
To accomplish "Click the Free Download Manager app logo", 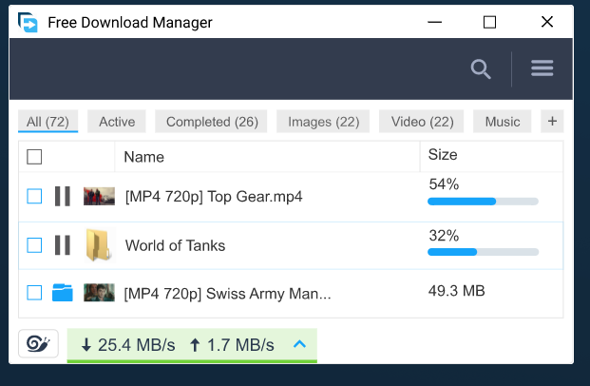I will coord(29,22).
